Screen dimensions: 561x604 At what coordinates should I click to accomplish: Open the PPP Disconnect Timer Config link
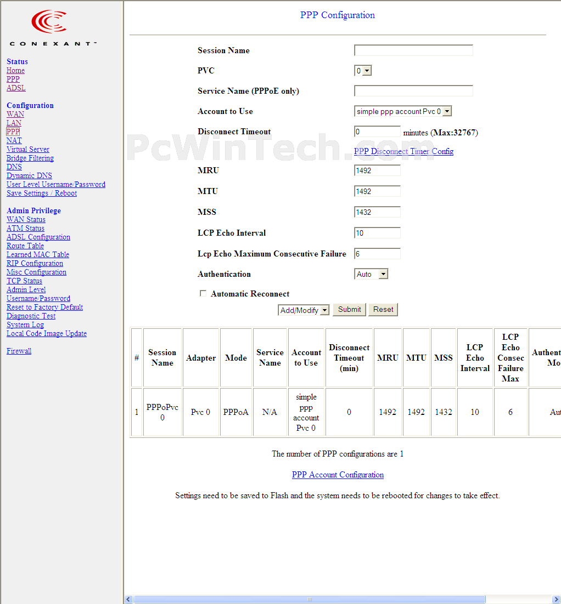click(x=403, y=151)
